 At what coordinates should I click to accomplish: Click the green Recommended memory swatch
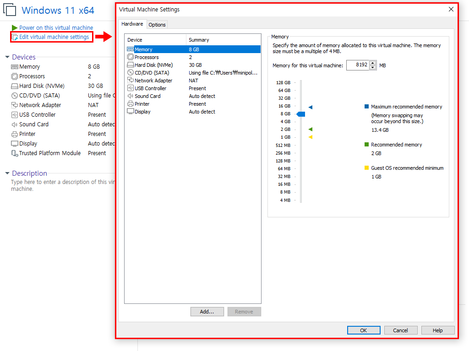tap(366, 145)
